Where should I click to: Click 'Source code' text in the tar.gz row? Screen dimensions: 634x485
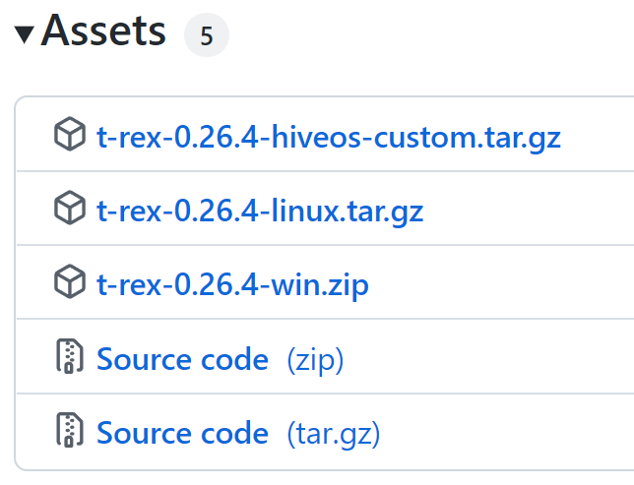(x=182, y=433)
